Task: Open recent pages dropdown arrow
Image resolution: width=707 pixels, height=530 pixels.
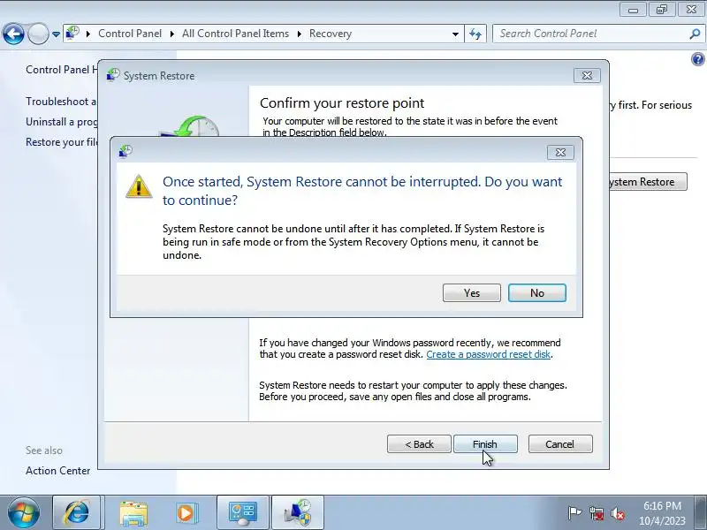Action: [56, 34]
